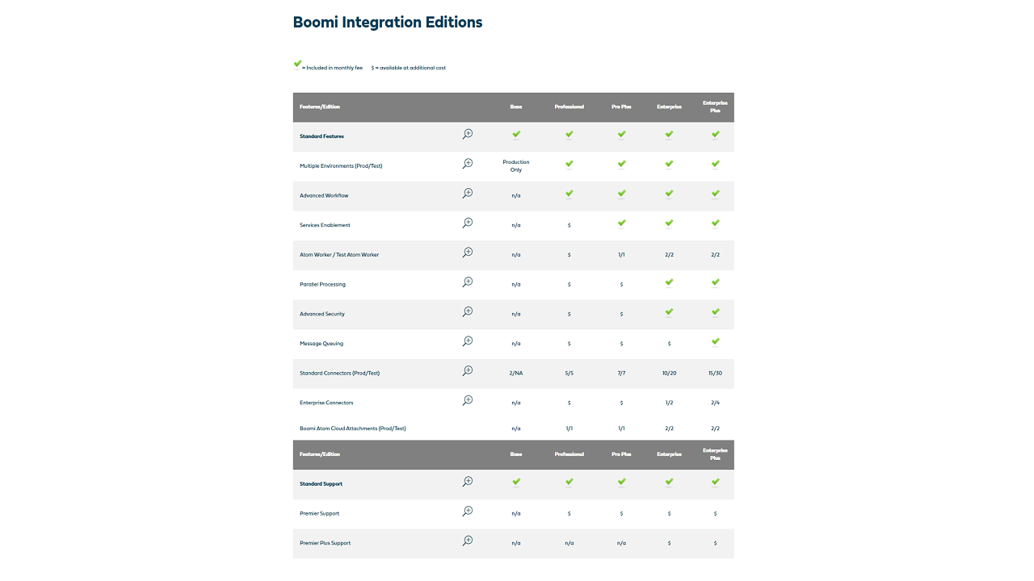Click Base header in support table
The height and width of the screenshot is (581, 1034).
click(516, 454)
